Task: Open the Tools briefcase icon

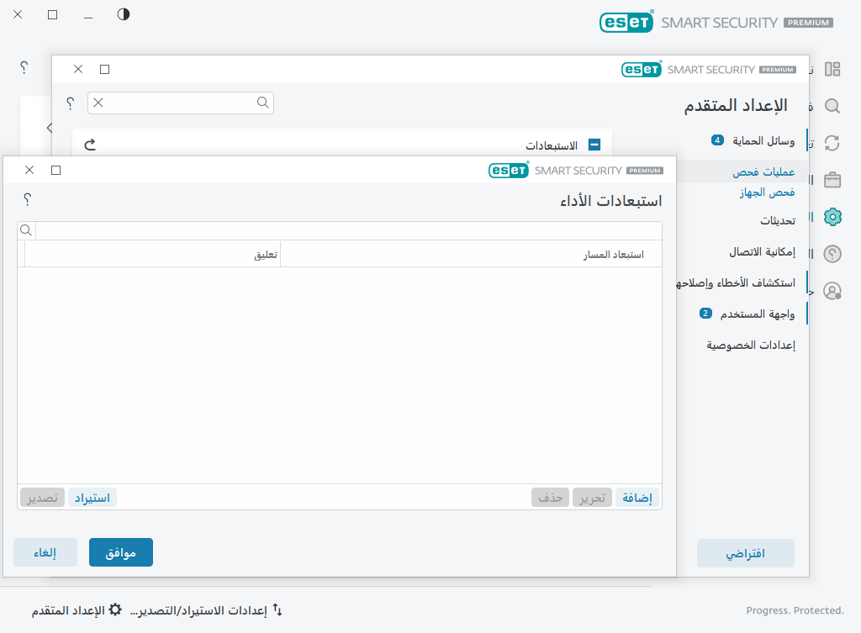Action: [832, 180]
